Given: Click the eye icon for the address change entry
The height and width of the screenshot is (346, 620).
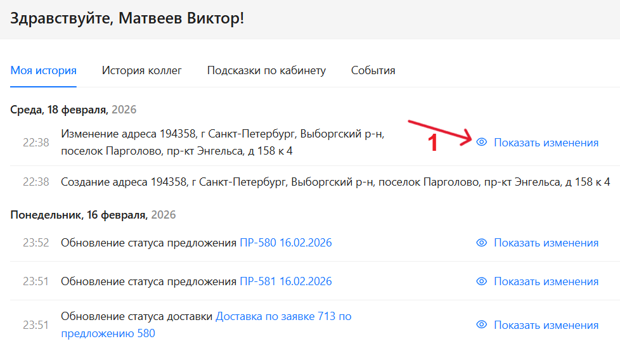Looking at the screenshot, I should (481, 143).
